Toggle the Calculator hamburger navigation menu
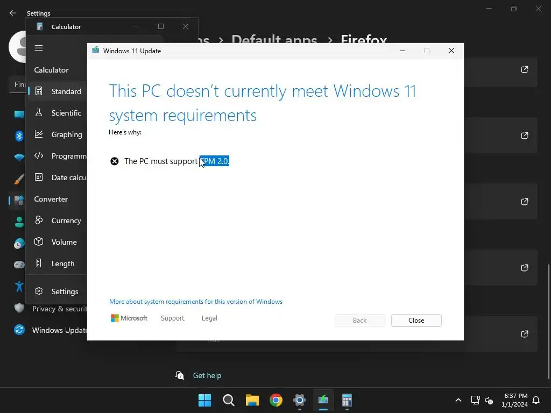551x413 pixels. [39, 48]
